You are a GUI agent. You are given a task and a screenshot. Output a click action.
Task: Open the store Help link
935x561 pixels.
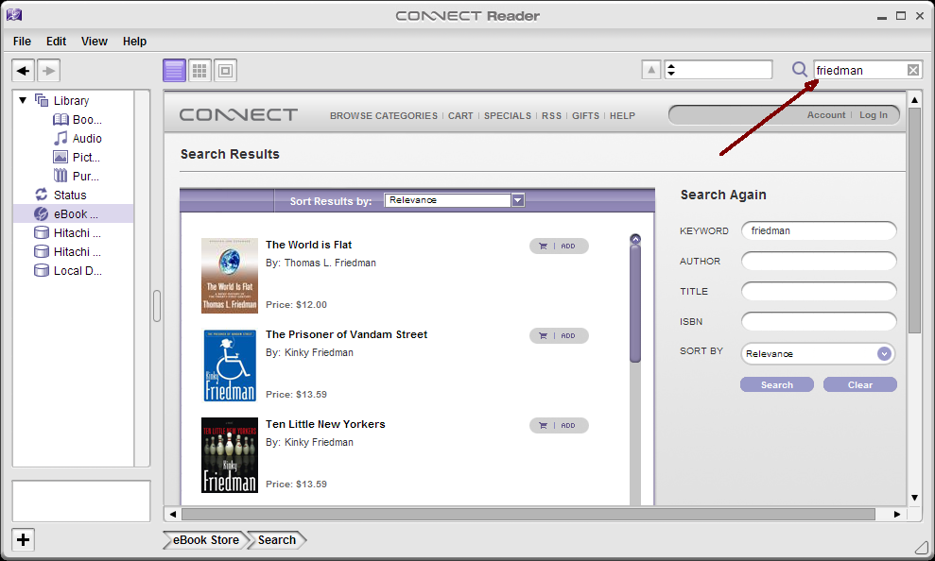[622, 115]
